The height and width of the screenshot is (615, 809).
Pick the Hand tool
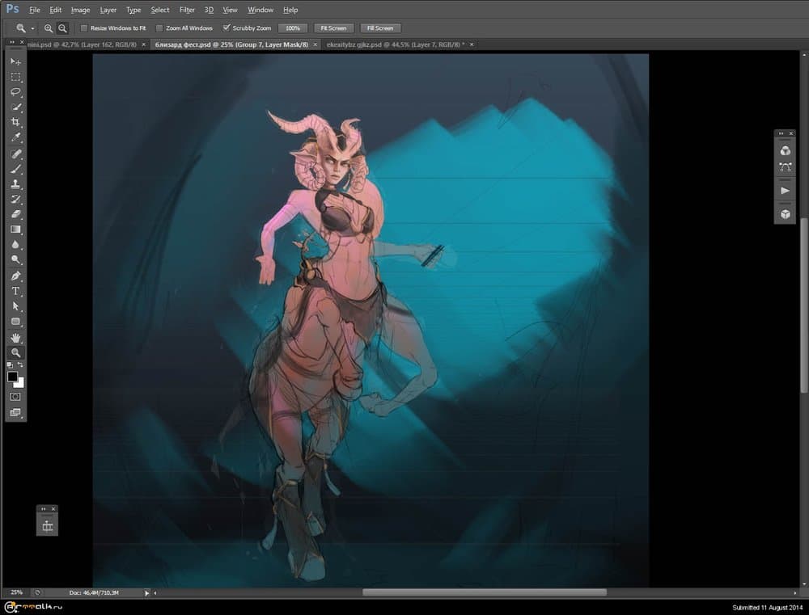(x=15, y=337)
